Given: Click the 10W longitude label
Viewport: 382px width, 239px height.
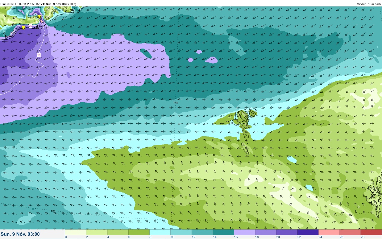Looking at the screenshot, I should tap(176, 102).
